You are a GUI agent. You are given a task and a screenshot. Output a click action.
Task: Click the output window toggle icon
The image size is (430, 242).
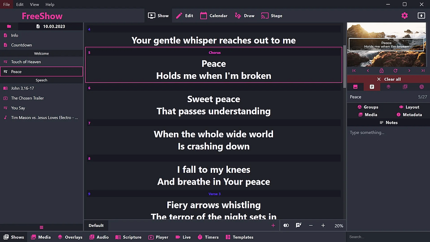point(421,15)
